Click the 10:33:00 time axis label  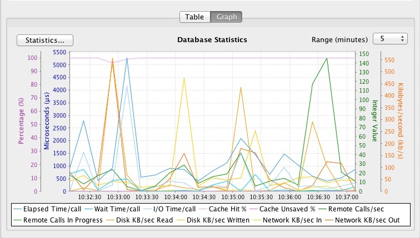(118, 198)
